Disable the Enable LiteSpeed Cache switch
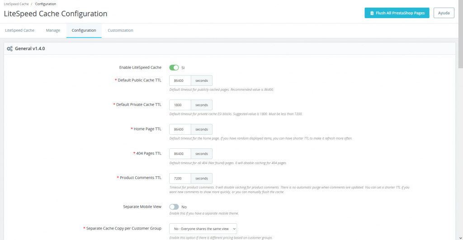Image resolution: width=463 pixels, height=240 pixels. [x=174, y=68]
